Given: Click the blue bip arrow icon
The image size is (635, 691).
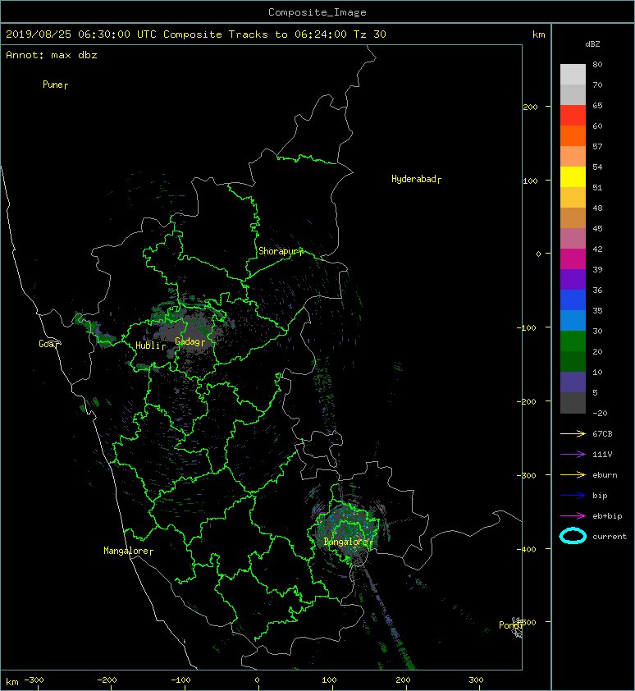Looking at the screenshot, I should point(573,496).
